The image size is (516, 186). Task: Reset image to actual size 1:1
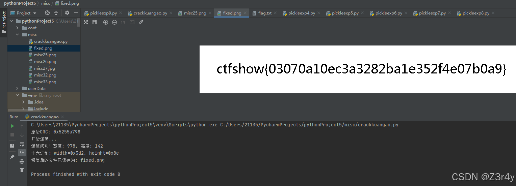(x=123, y=22)
